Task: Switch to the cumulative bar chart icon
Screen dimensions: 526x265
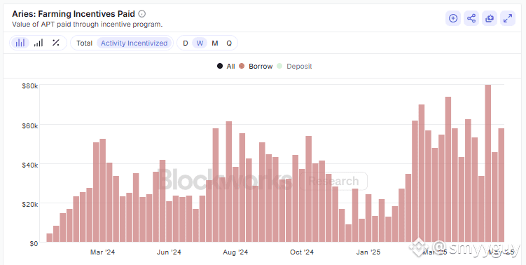Action: point(39,43)
